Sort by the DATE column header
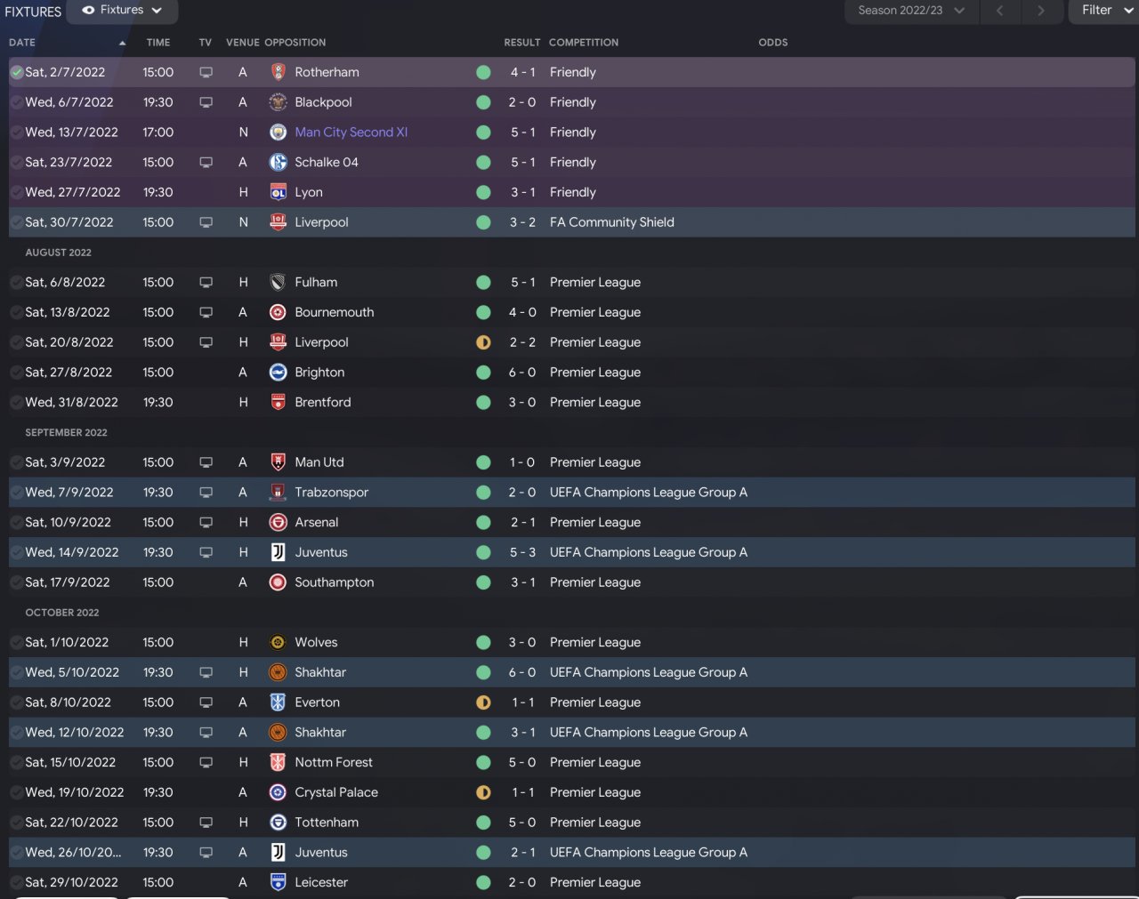The image size is (1139, 899). (x=22, y=43)
